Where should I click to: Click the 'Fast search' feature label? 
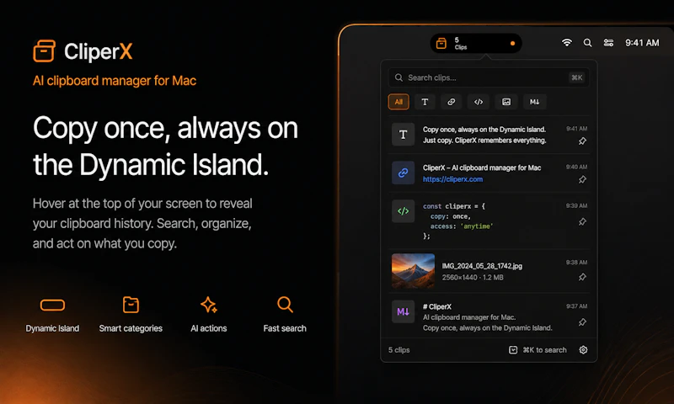[x=285, y=328]
